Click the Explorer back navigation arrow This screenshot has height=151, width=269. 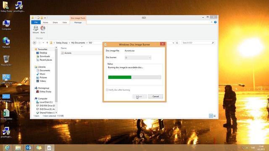34,43
